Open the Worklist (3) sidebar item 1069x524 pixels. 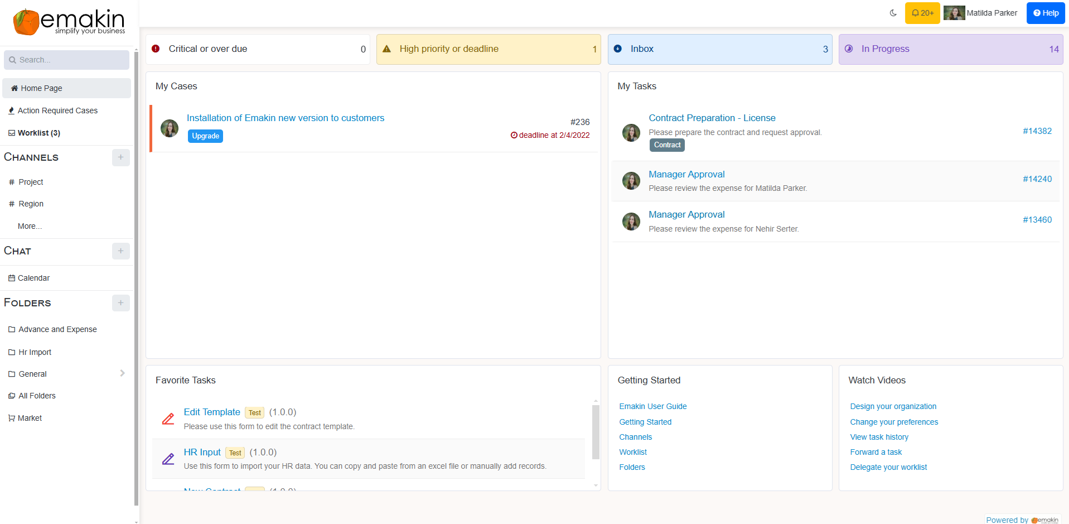click(38, 133)
